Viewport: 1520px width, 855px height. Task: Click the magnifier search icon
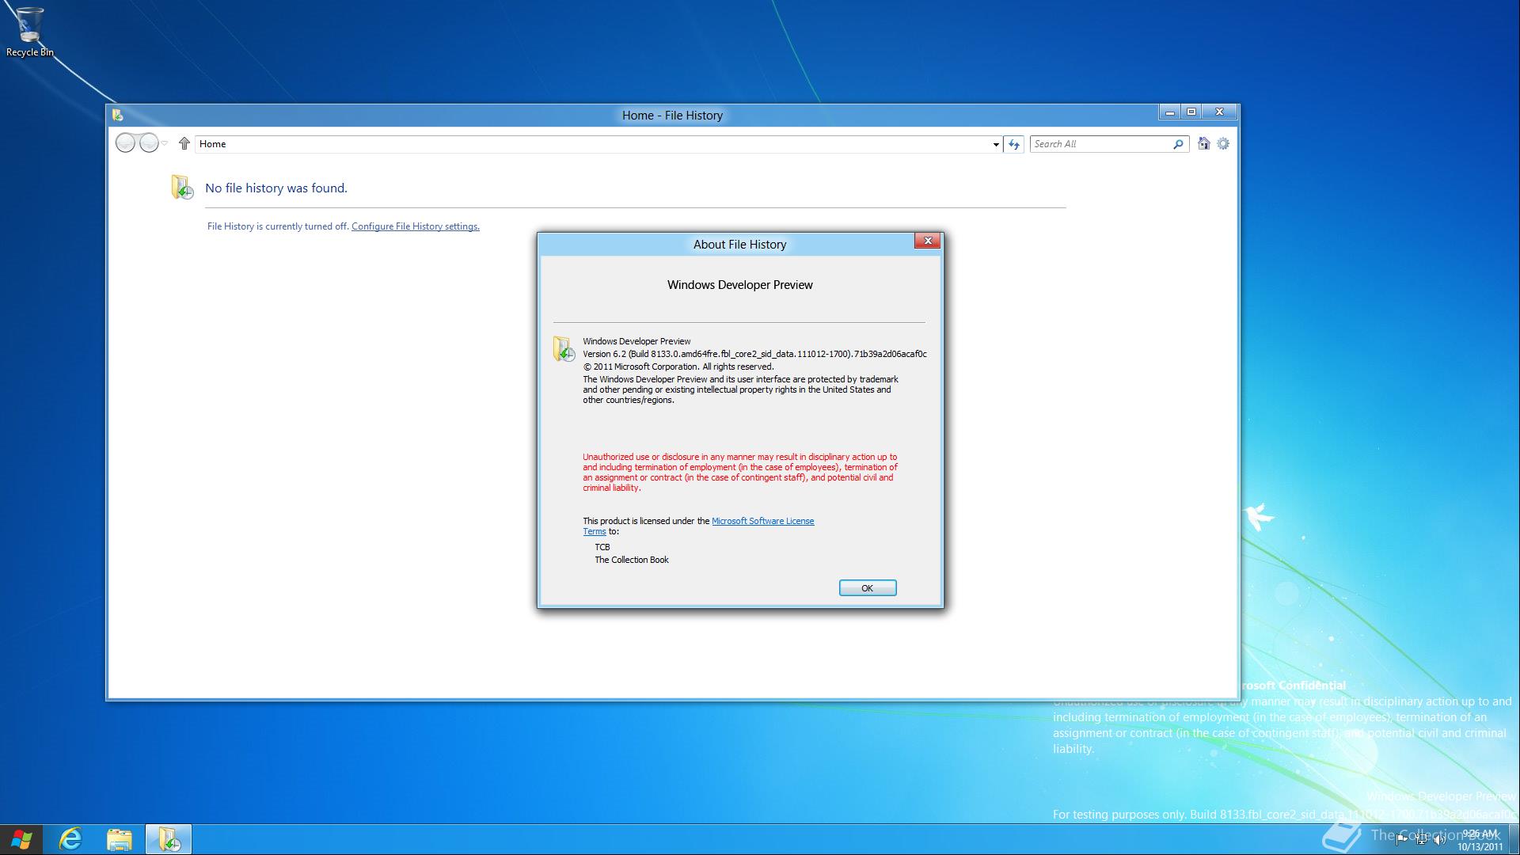pos(1178,144)
